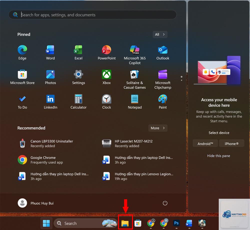Image resolution: width=250 pixels, height=230 pixels.
Task: Open Microsoft Store pinned app
Action: 22,77
